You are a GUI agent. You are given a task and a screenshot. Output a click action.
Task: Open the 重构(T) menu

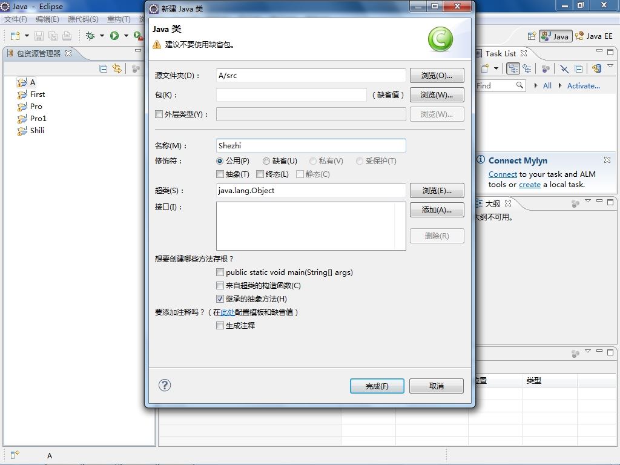[119, 19]
